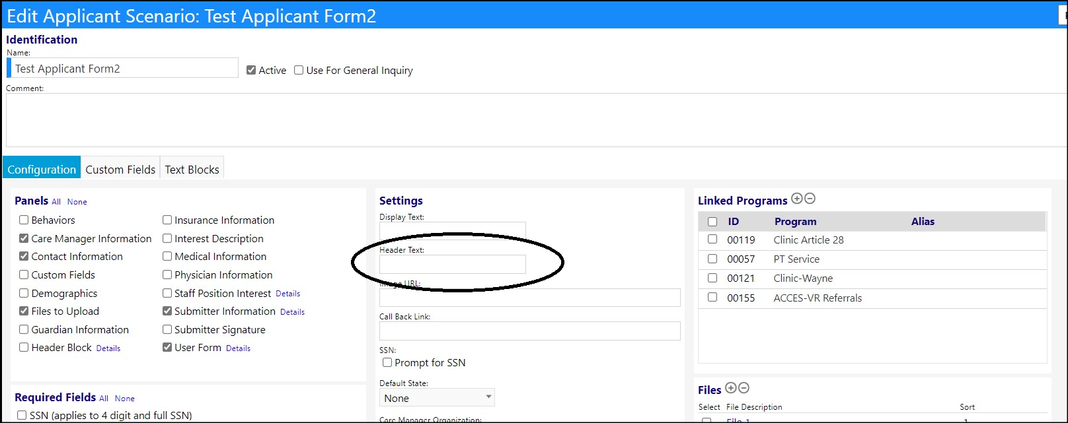This screenshot has height=423, width=1068.
Task: Open the Custom Fields tab
Action: 120,169
